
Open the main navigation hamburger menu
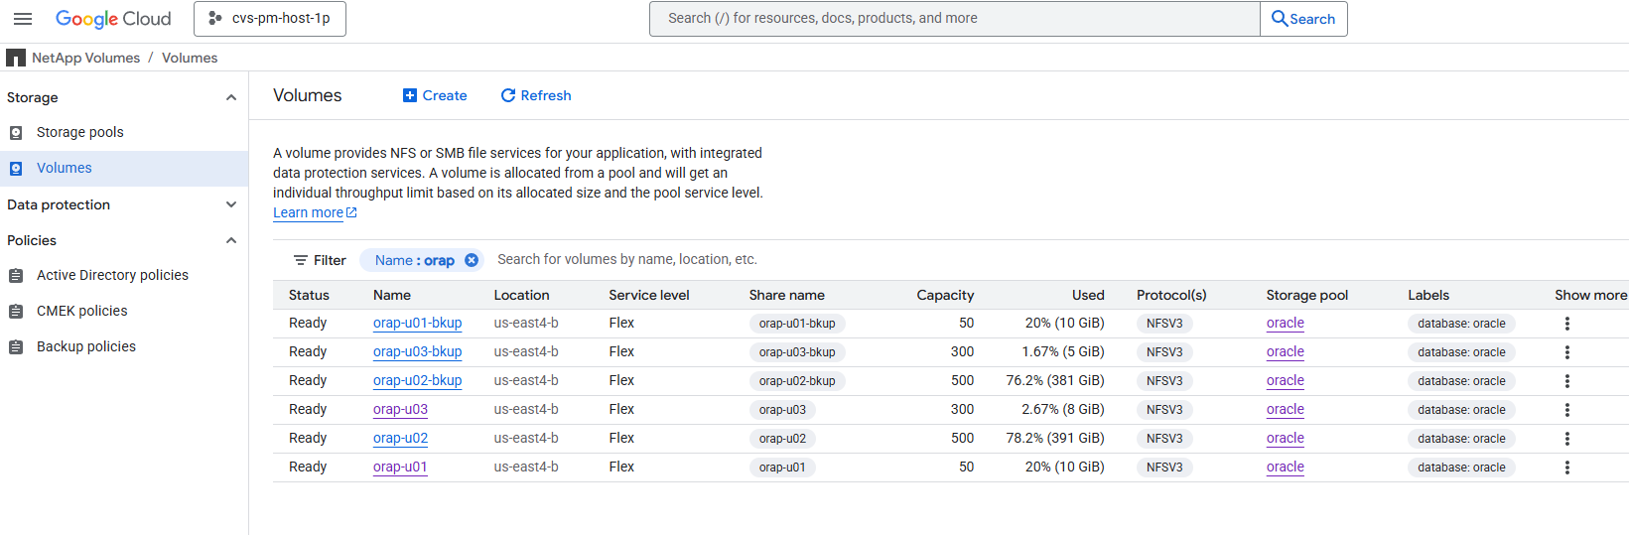coord(23,19)
